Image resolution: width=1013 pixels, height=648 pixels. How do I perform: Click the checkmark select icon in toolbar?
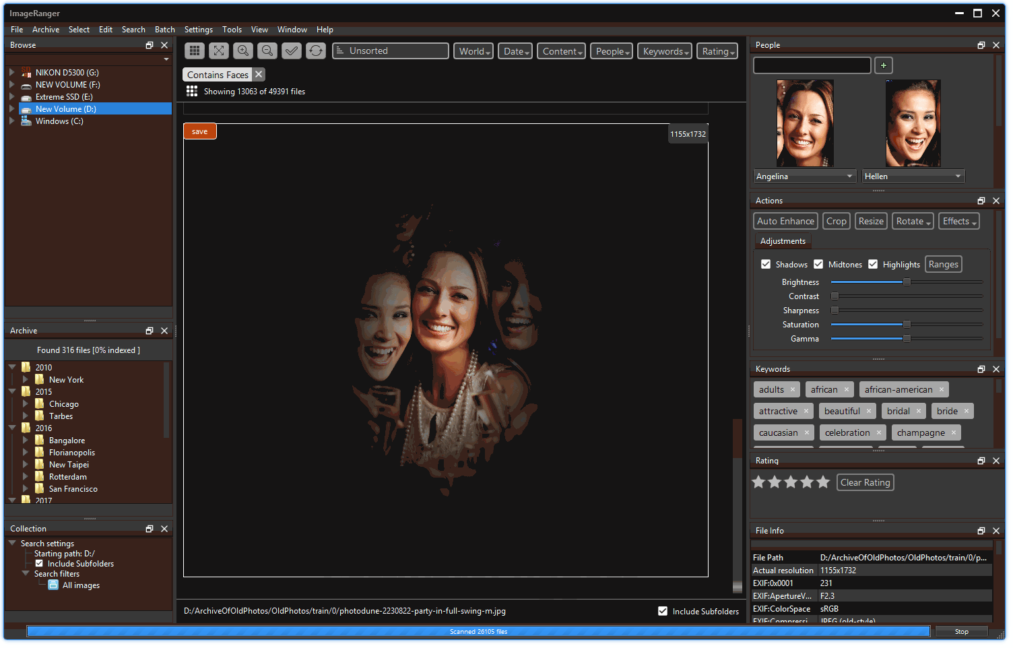click(291, 51)
